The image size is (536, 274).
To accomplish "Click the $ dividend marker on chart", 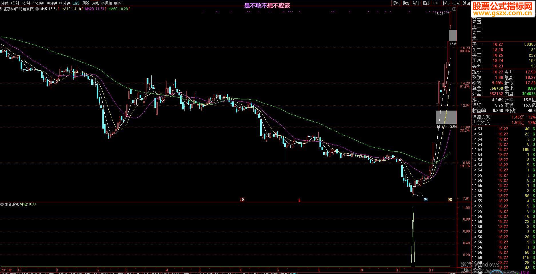I will [299, 200].
